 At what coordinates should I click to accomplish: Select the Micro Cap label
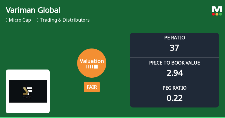(20, 20)
